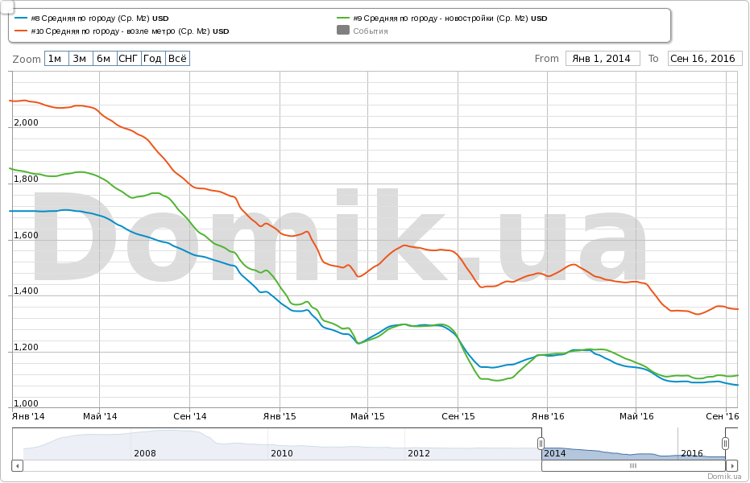Screen dimensions: 750x483
Task: Click the Май '14 axis label
Action: coord(100,416)
